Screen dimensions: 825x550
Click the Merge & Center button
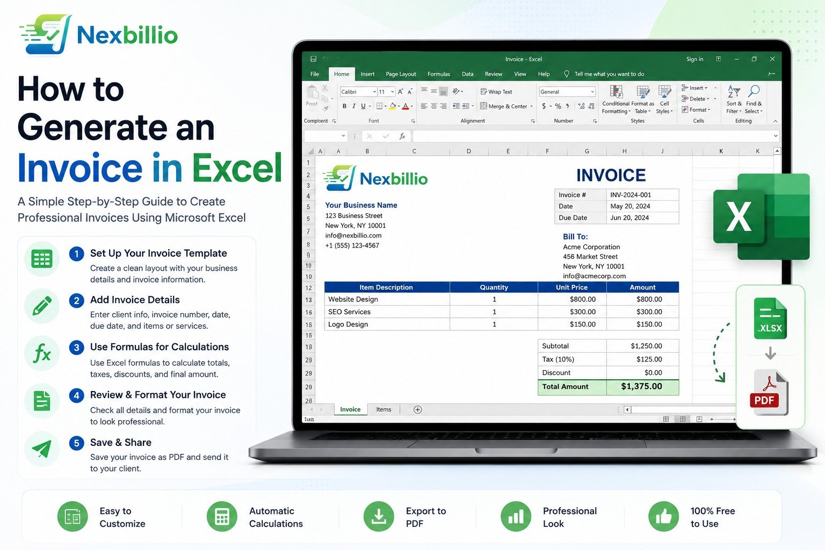[503, 106]
